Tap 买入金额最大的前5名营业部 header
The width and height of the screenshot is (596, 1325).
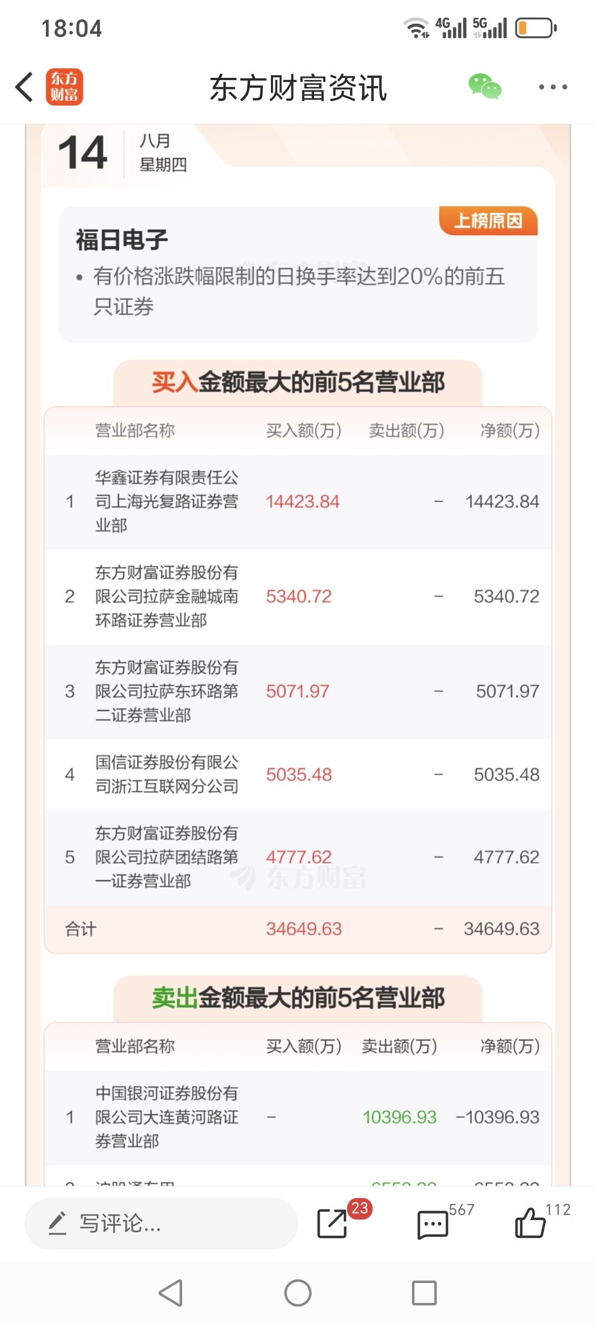(x=298, y=383)
